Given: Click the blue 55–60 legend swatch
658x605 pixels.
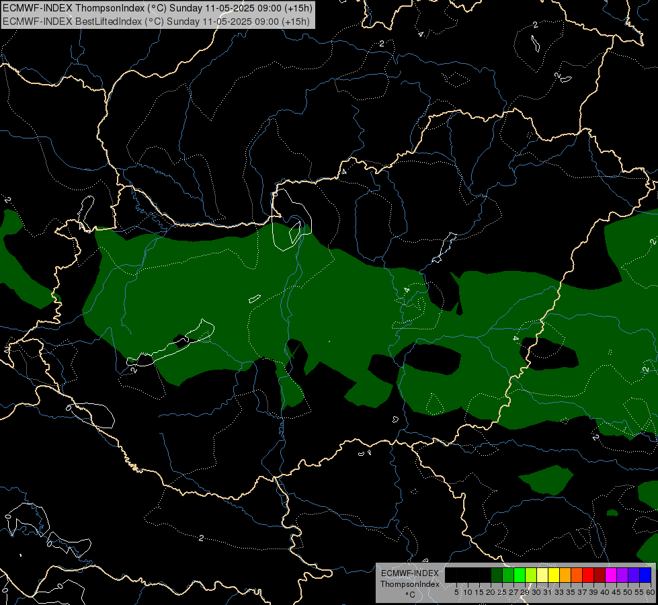Looking at the screenshot, I should point(645,575).
